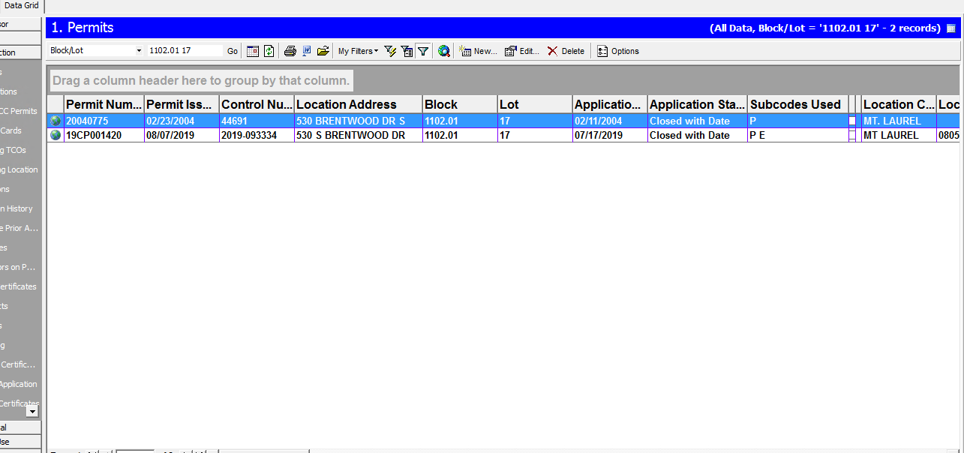
Task: Open 'CC Permits' in left navigation
Action: [x=20, y=111]
